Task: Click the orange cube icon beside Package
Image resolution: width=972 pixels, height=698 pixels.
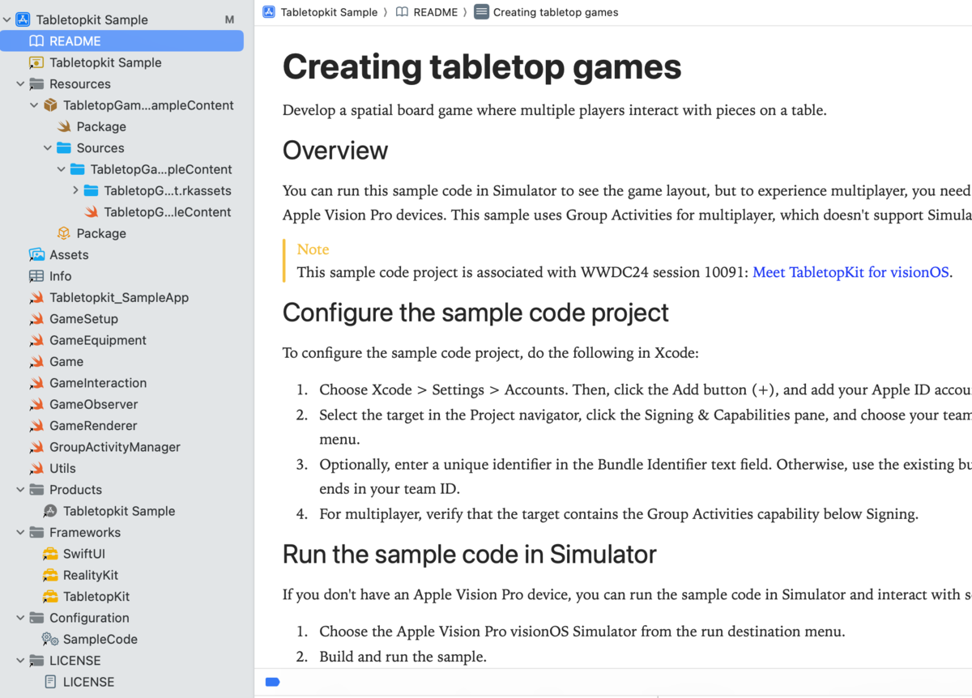Action: 63,233
